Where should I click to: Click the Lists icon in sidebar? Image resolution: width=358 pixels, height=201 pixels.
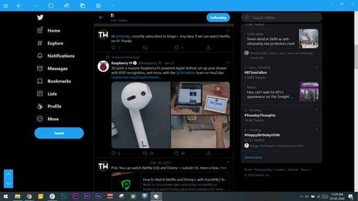(x=40, y=93)
